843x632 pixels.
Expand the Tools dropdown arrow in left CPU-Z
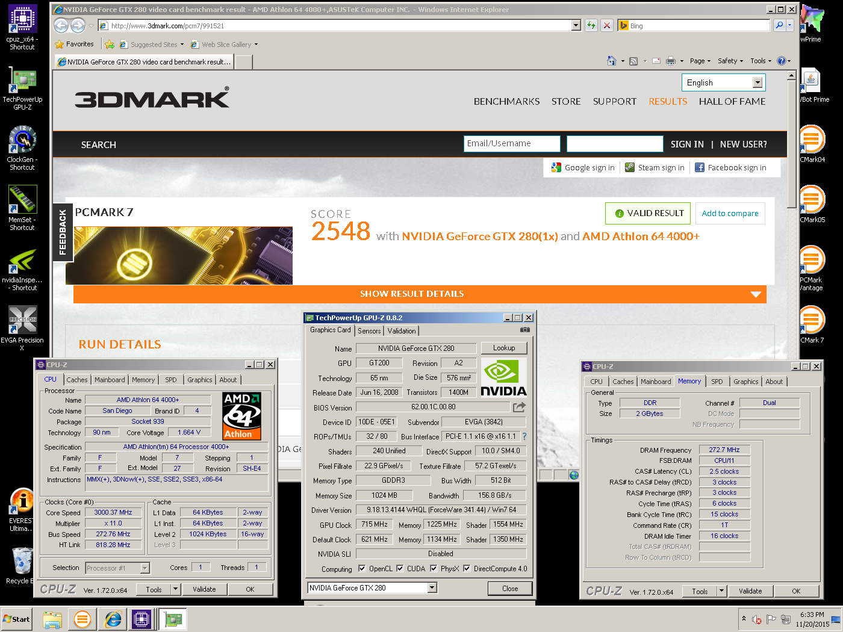tap(176, 589)
